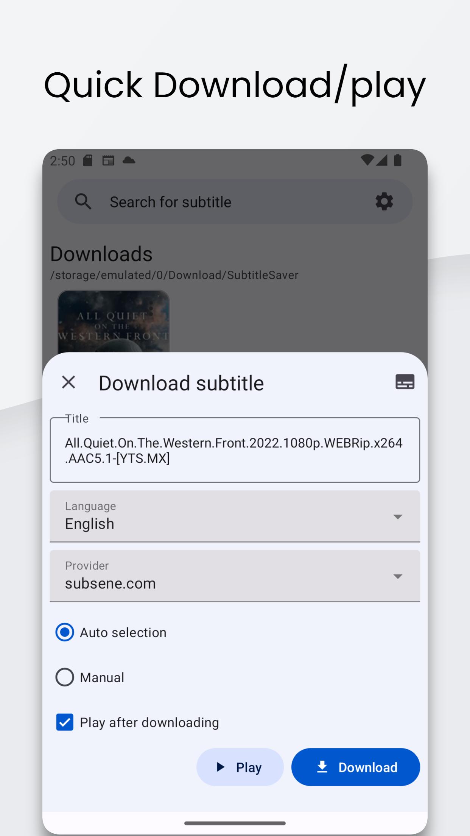Click the cloud notification icon
The image size is (470, 836).
click(x=129, y=161)
